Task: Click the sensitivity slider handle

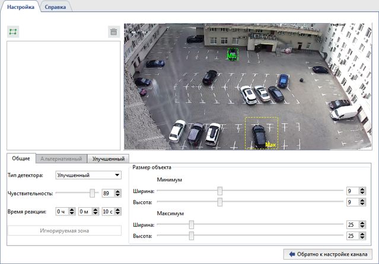Action: [x=93, y=194]
